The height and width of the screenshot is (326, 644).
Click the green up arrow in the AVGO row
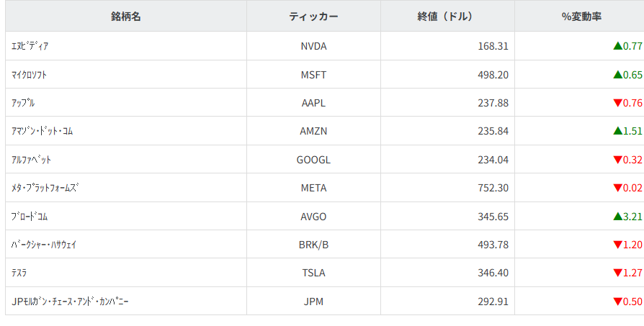pos(617,216)
